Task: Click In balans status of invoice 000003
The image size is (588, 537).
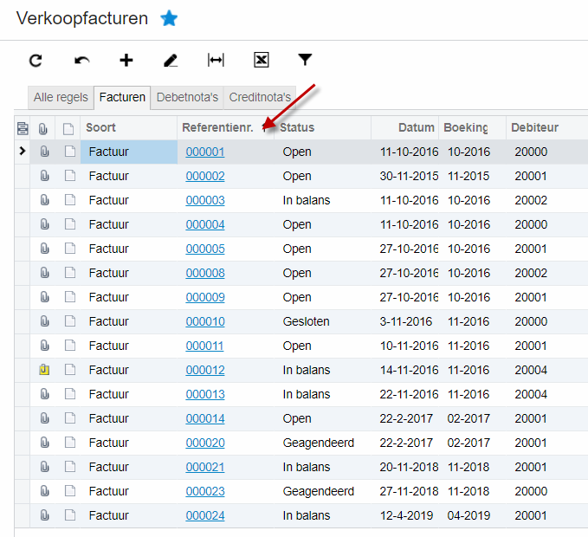Action: coord(307,200)
